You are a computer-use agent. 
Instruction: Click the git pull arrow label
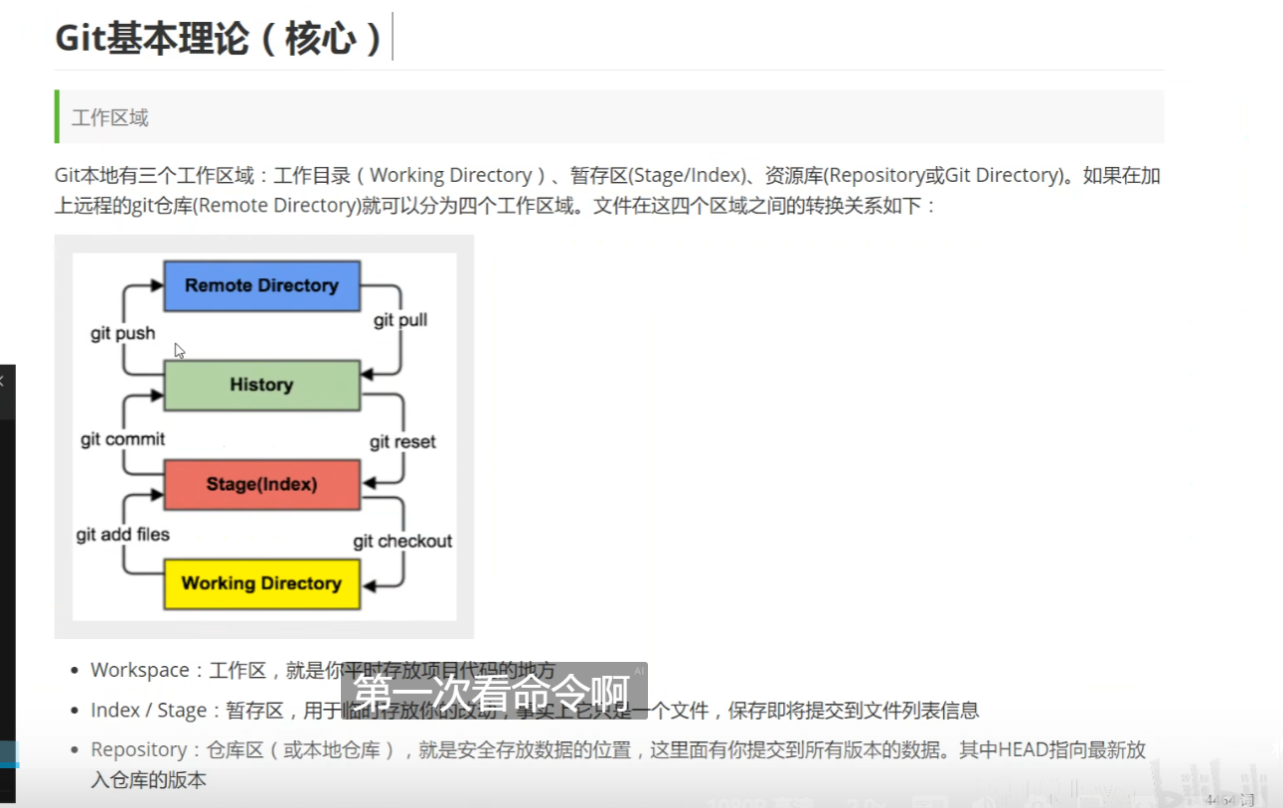click(401, 321)
